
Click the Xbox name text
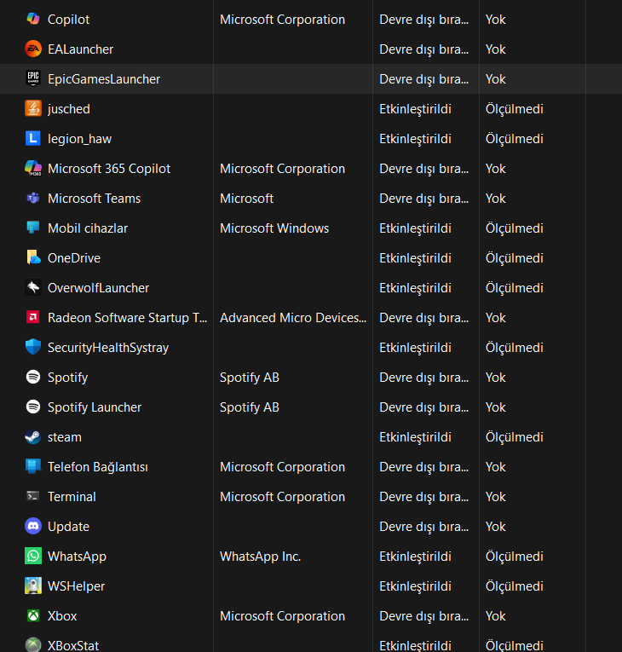tap(62, 616)
